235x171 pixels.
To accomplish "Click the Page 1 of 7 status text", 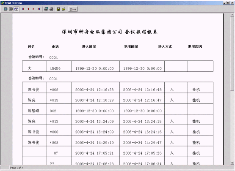I will pos(17,168).
